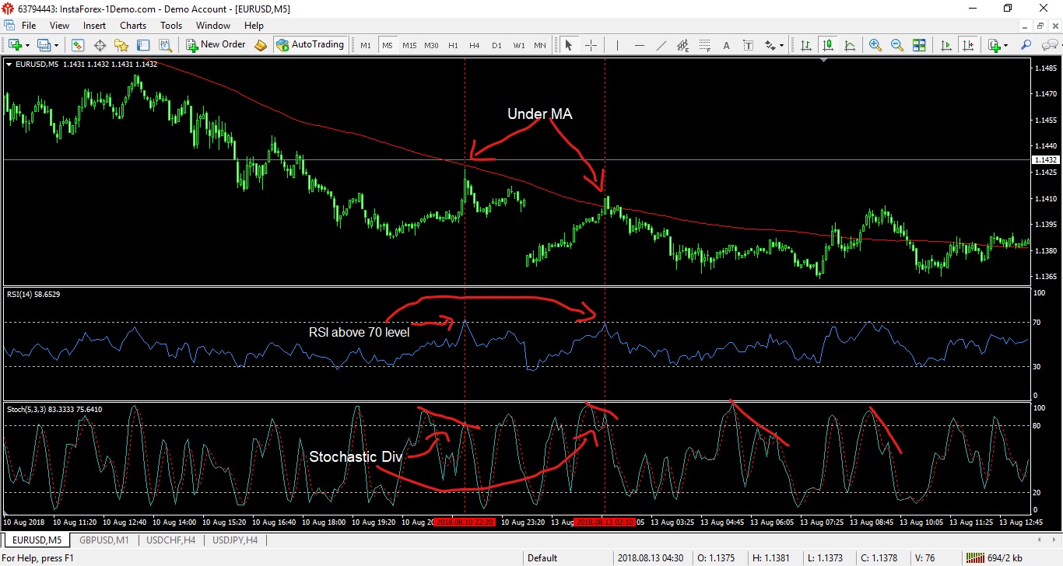Image resolution: width=1063 pixels, height=566 pixels.
Task: Expand the Profiles dropdown arrow
Action: 56,45
